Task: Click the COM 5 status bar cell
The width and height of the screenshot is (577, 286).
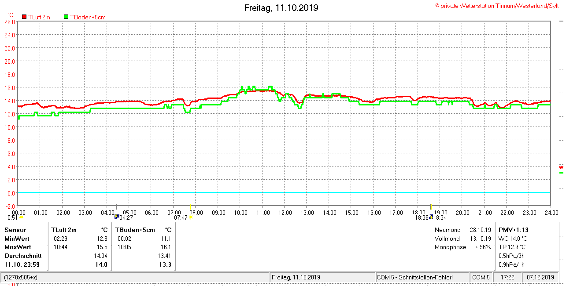Action: coord(481,278)
